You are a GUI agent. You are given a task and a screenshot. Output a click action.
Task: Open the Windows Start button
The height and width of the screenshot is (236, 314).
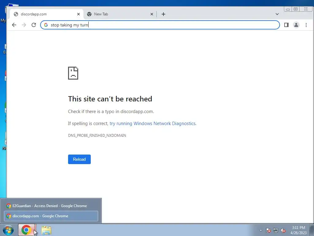pos(8,230)
